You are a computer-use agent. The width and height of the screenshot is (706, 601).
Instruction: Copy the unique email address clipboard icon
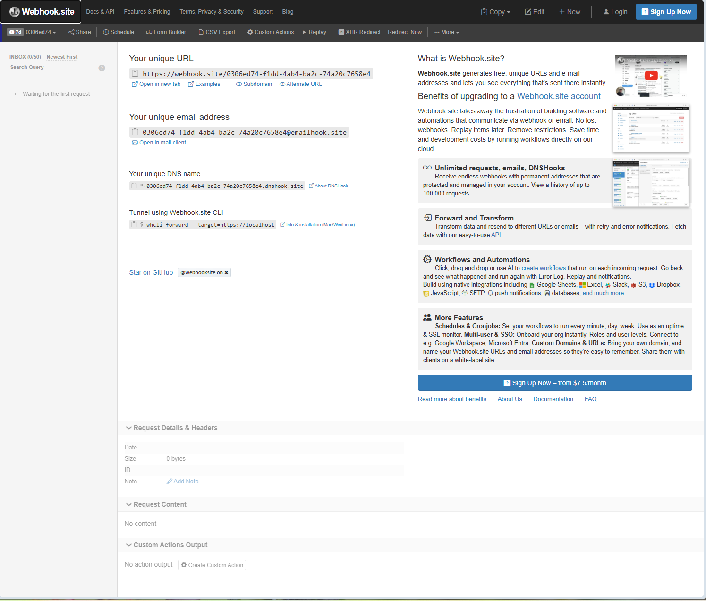click(x=135, y=132)
